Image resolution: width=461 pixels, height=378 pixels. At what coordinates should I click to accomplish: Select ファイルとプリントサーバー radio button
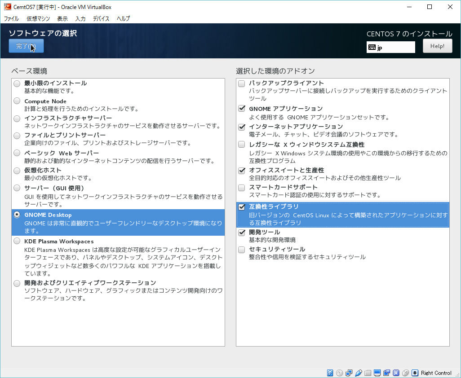(x=17, y=136)
